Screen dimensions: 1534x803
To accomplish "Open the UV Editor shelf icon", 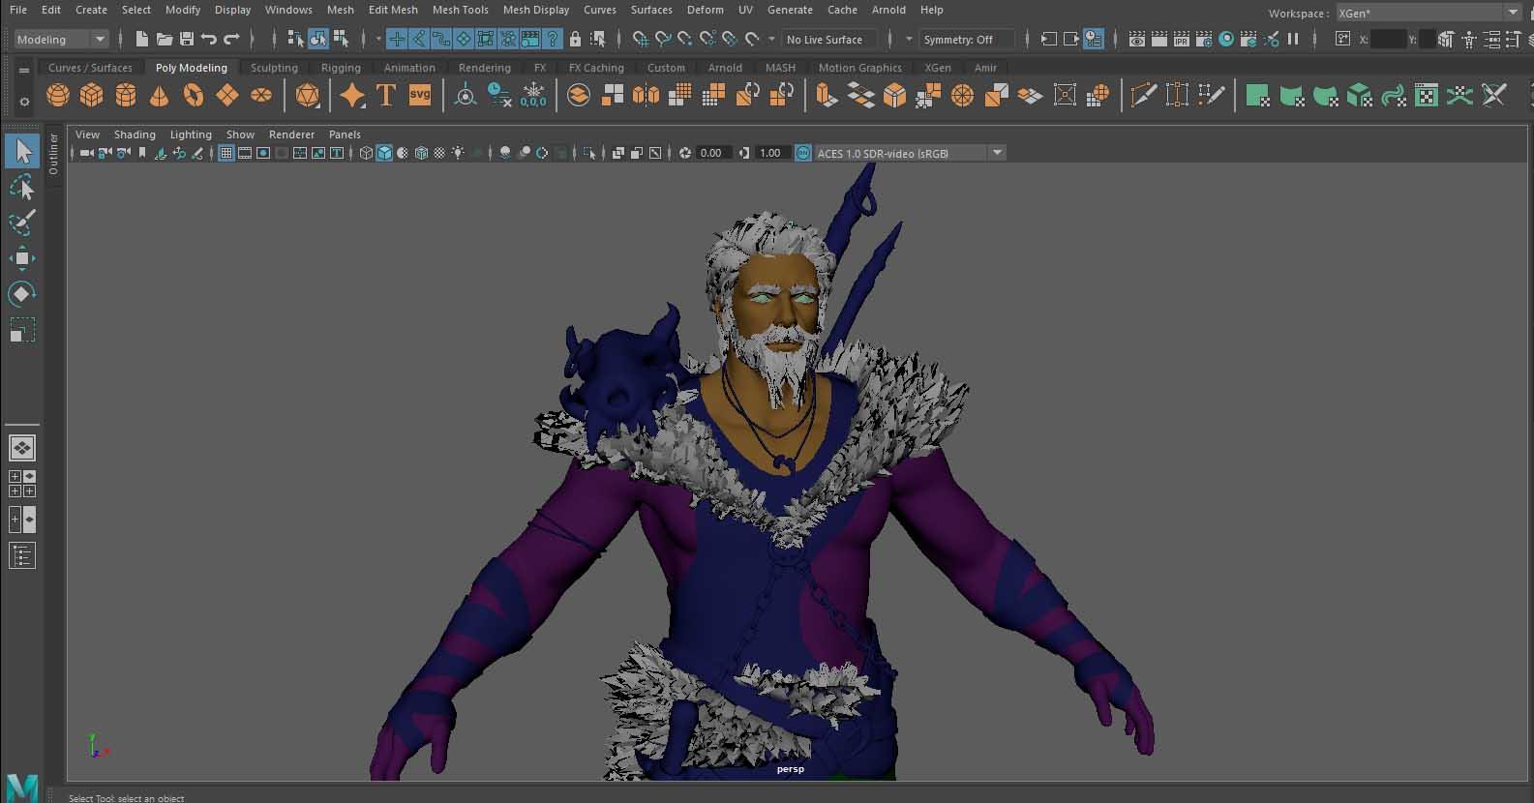I will click(1426, 95).
